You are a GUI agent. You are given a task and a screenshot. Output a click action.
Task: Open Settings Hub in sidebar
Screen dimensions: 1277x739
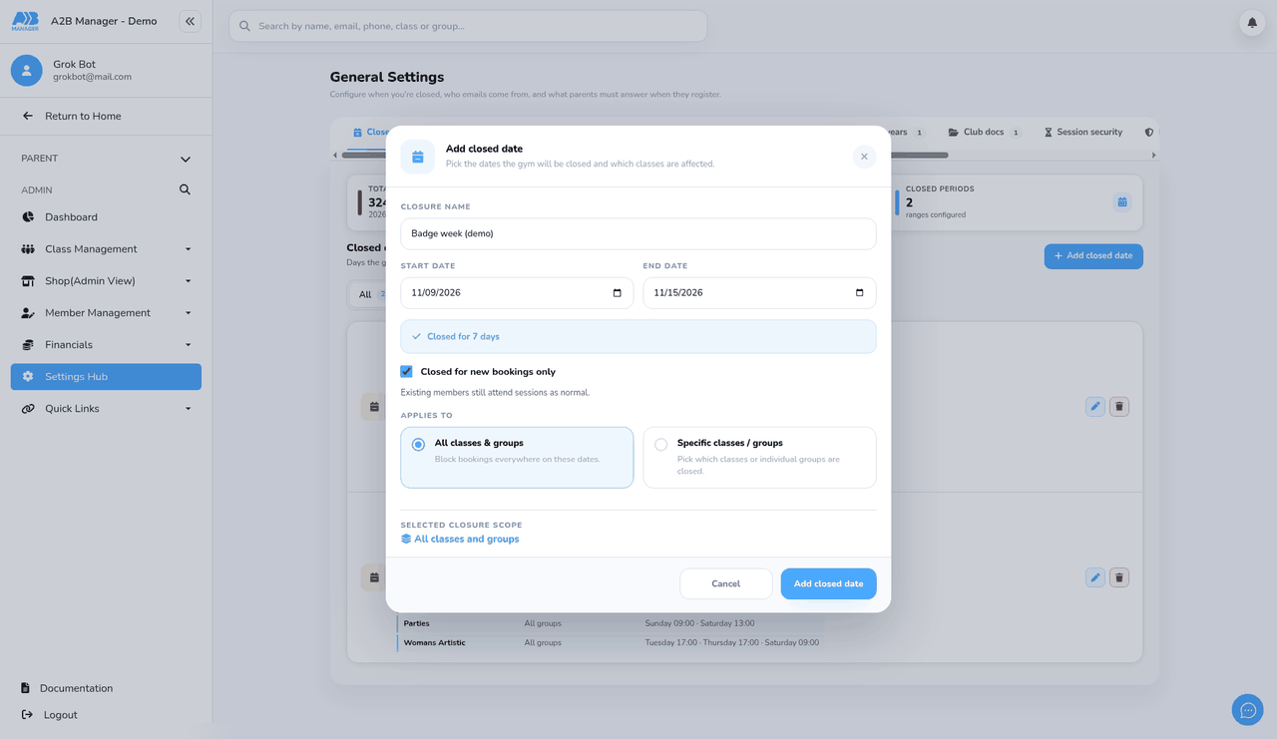point(106,377)
